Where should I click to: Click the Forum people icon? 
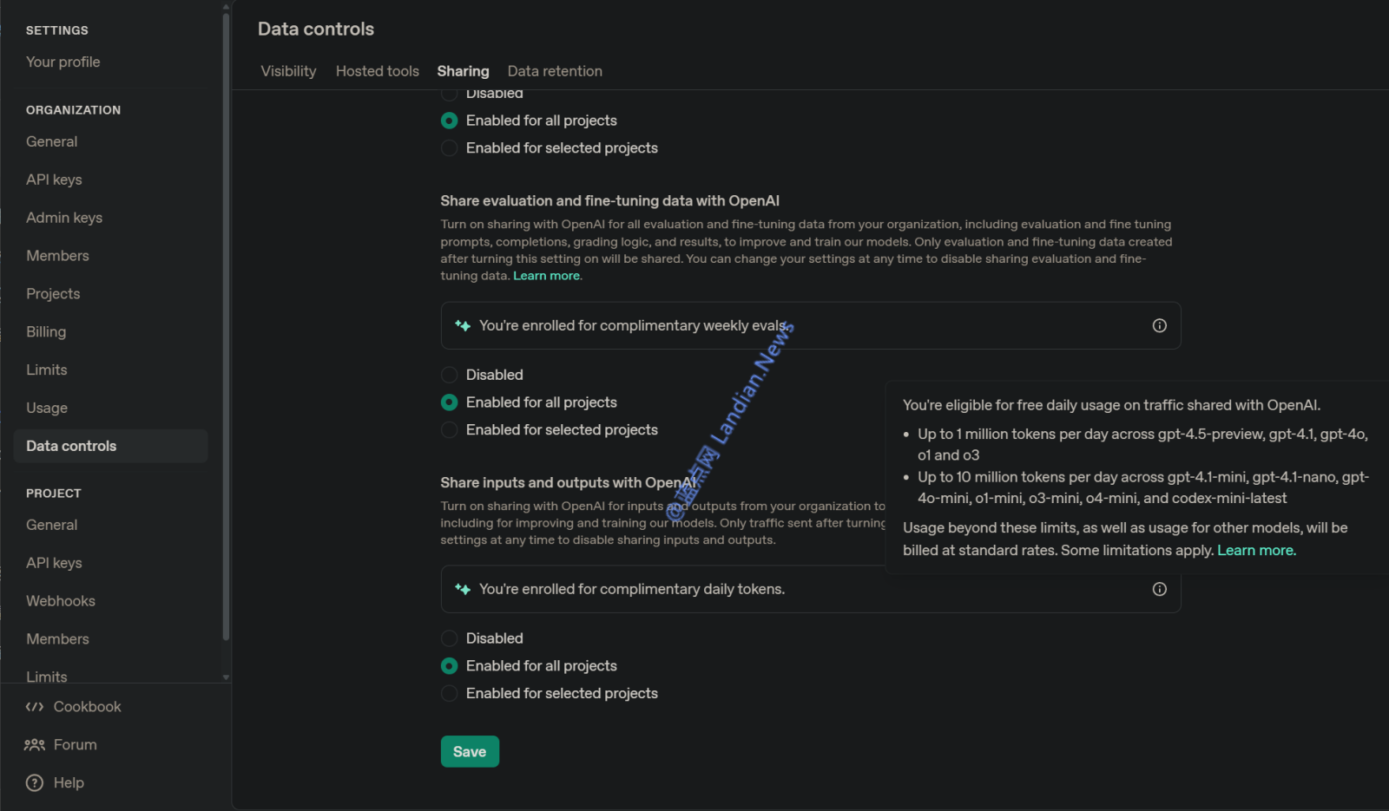tap(35, 745)
